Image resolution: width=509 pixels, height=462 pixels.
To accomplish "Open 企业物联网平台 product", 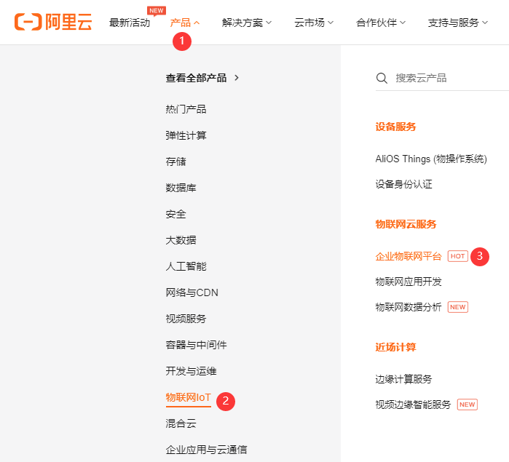I will [x=409, y=256].
